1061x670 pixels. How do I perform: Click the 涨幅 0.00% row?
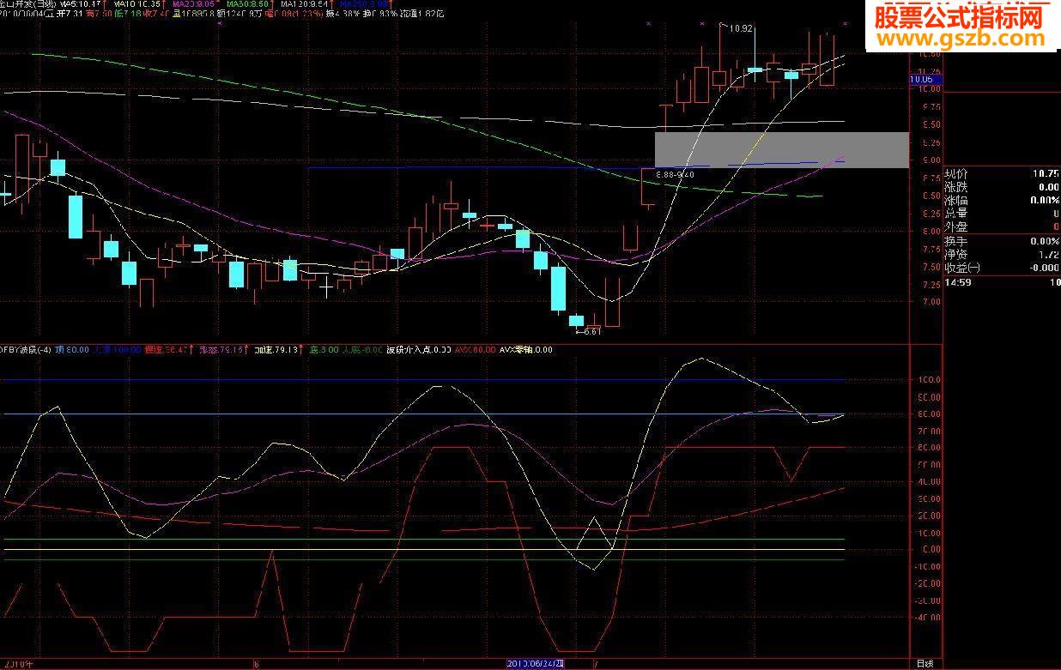click(x=1002, y=200)
